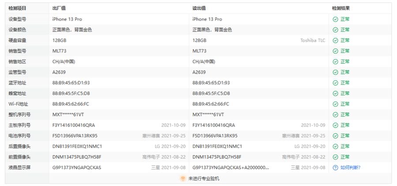Image resolution: width=397 pixels, height=186 pixels.
Task: Click the 检测结果 column header
Action: [x=341, y=8]
